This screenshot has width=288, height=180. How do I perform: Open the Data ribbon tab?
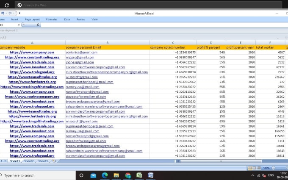point(67,19)
